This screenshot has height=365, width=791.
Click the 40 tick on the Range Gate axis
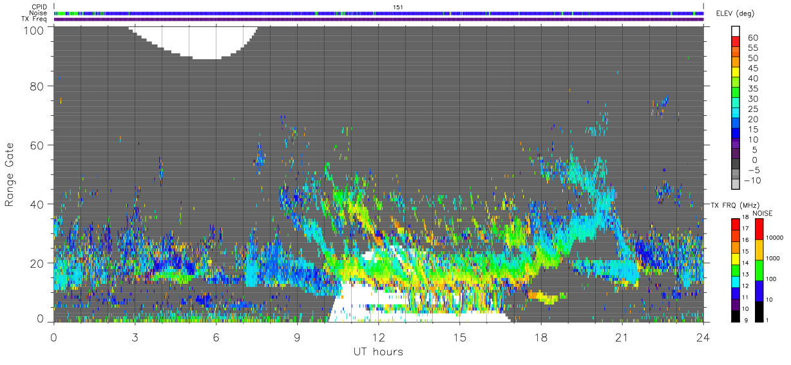tap(37, 204)
